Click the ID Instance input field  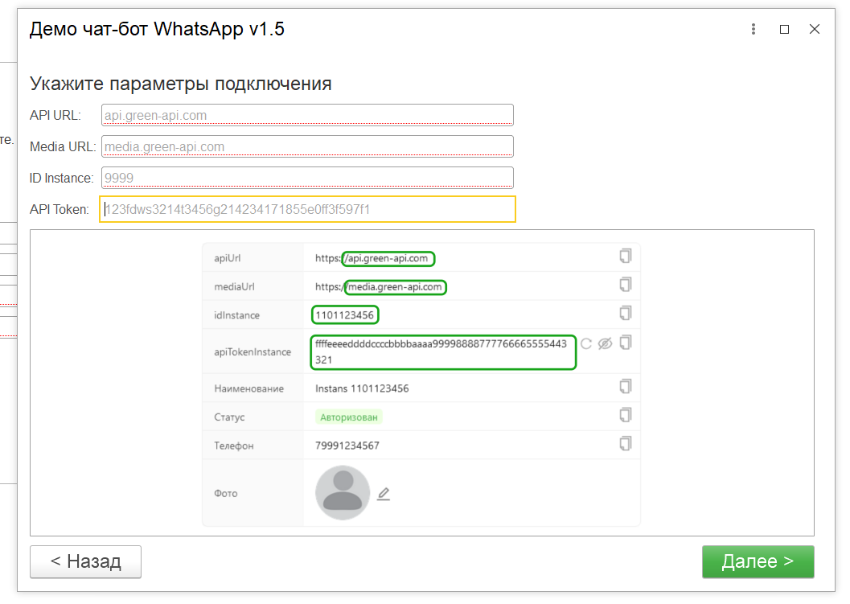click(x=307, y=178)
